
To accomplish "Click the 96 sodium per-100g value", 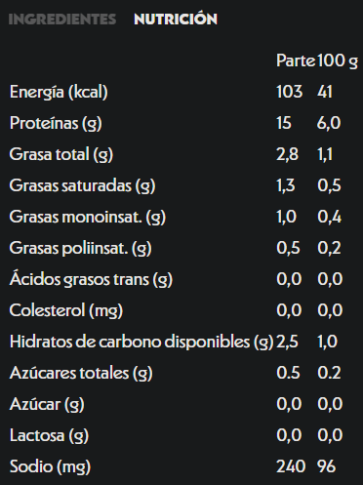I will (x=326, y=466).
